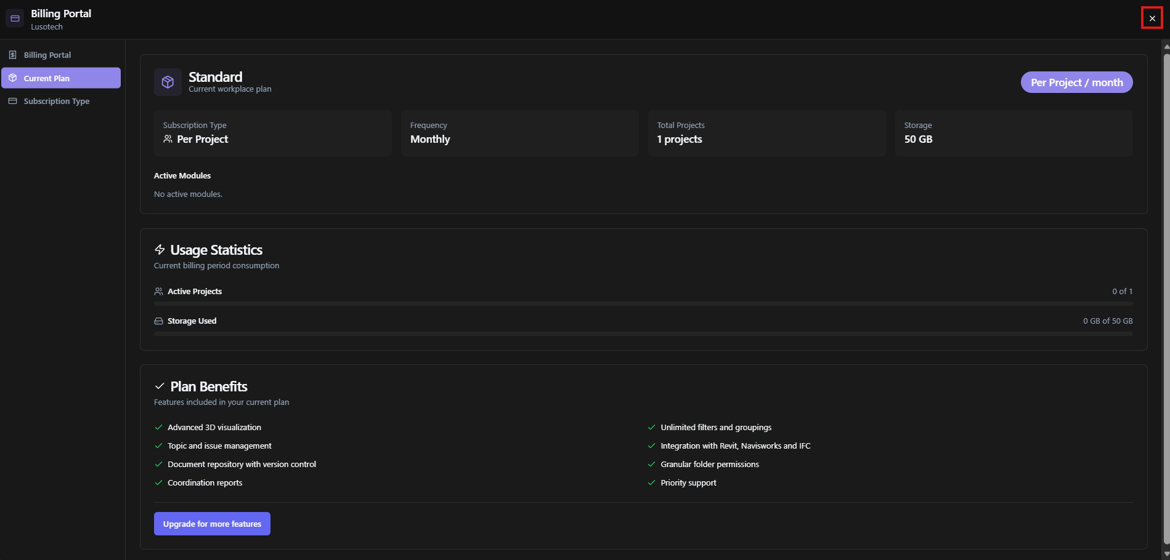
Task: Click the 'Standard' plan title
Action: click(x=215, y=77)
